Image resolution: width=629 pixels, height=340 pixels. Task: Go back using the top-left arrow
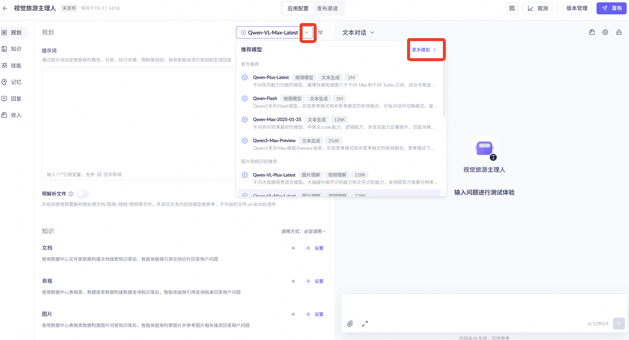pyautogui.click(x=5, y=8)
